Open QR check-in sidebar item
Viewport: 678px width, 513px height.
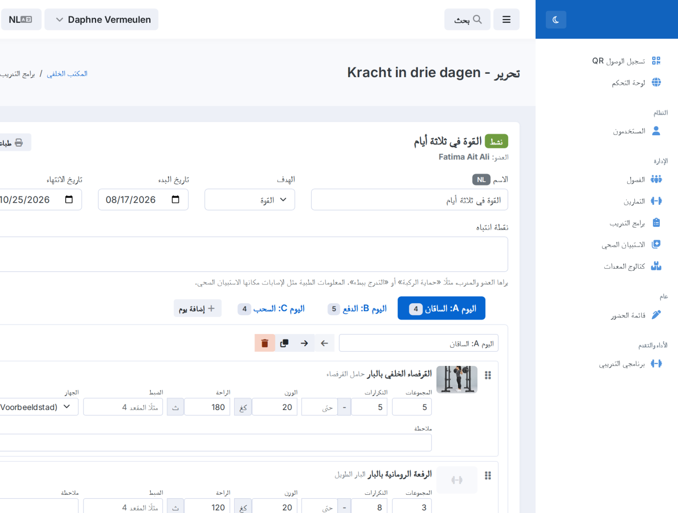click(x=626, y=61)
